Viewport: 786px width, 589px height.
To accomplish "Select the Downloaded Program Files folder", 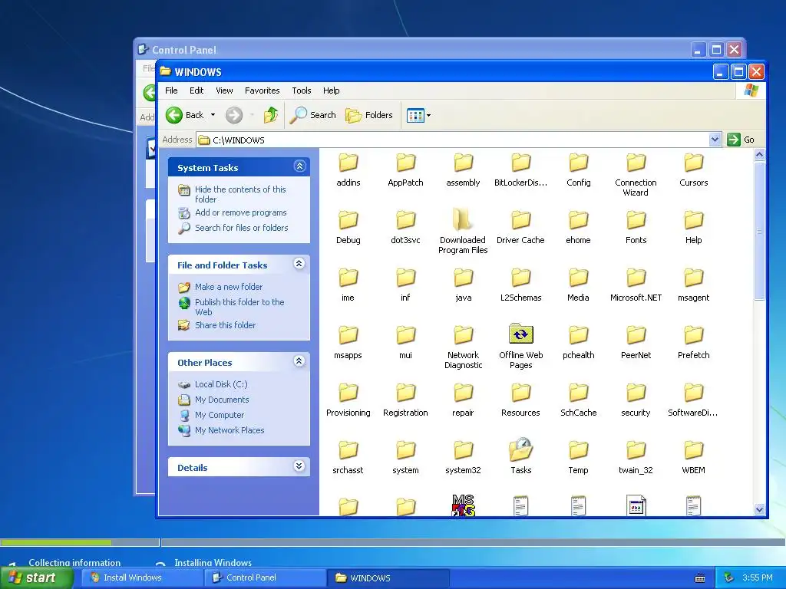I will coord(463,220).
